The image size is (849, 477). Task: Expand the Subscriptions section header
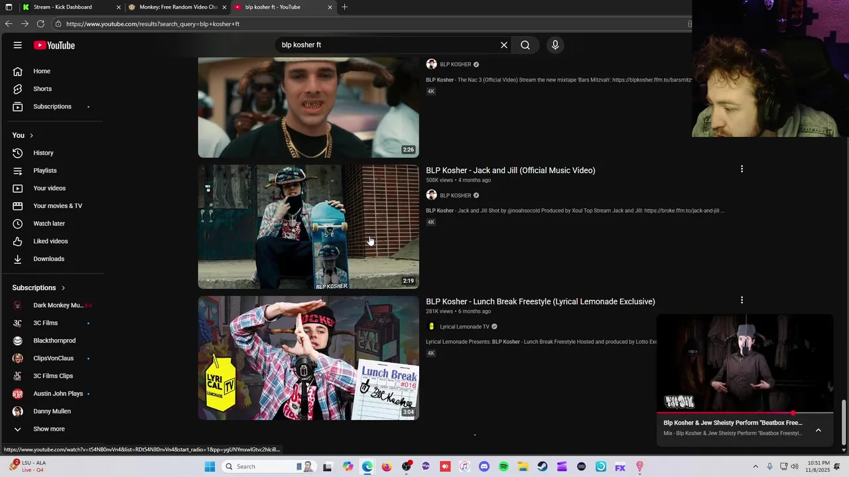pyautogui.click(x=38, y=288)
